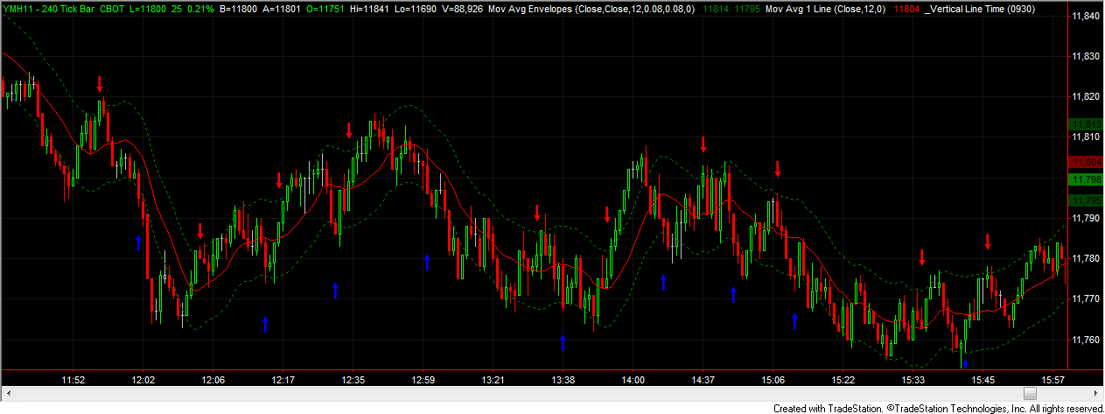Click the 12:35 time axis label
Viewport: 1105px width, 414px height.
click(x=353, y=380)
